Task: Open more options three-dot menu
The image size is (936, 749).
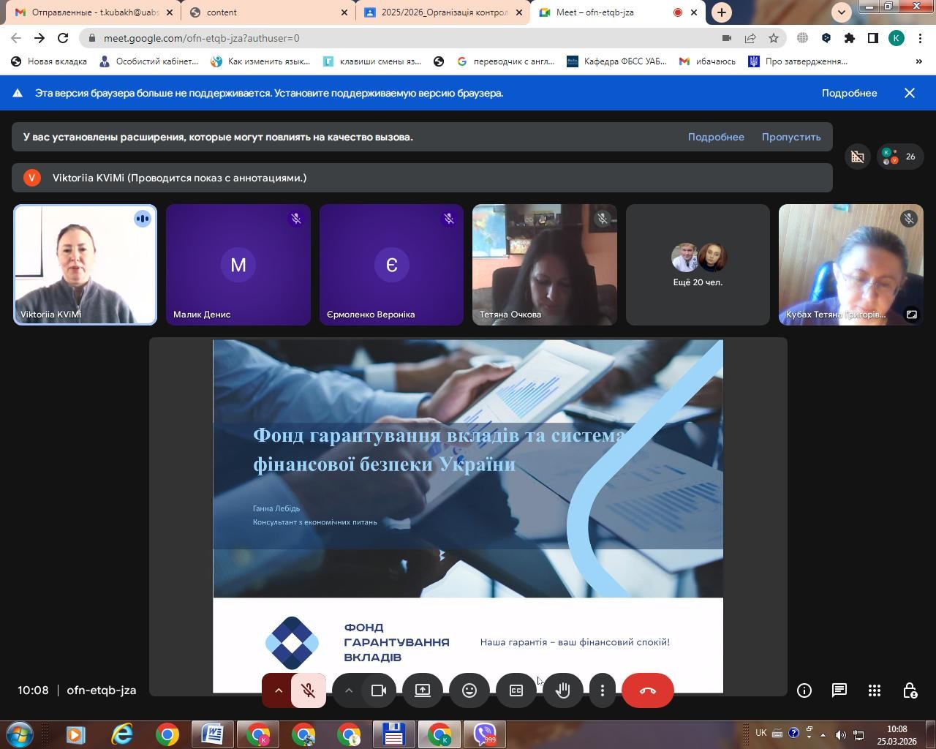Action: (x=603, y=690)
